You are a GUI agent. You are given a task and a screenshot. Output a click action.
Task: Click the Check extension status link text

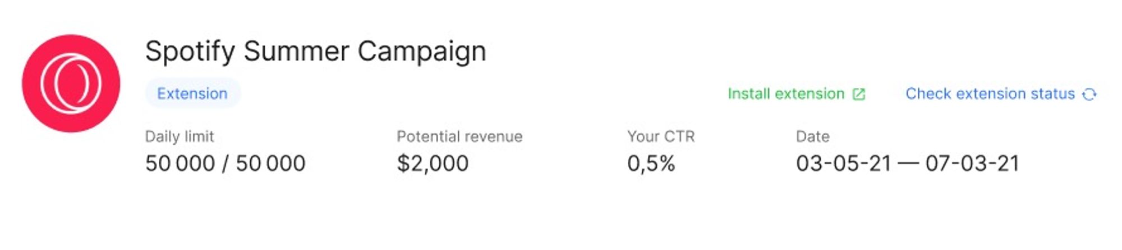click(990, 93)
